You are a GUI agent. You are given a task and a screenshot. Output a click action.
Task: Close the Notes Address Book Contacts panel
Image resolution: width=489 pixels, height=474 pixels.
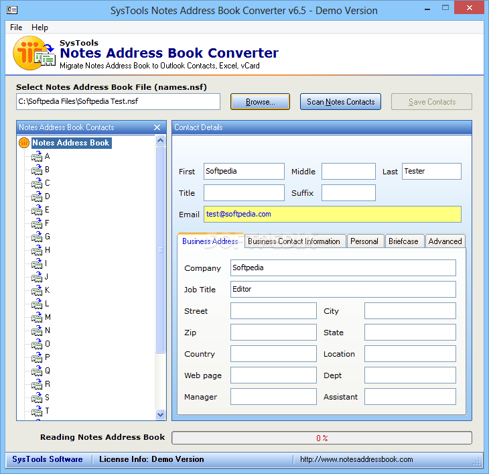(x=157, y=127)
